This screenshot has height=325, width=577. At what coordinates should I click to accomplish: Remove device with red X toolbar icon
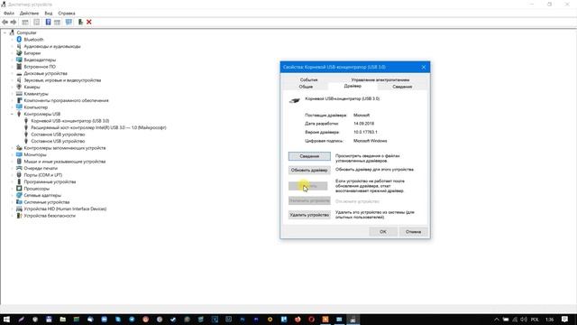tap(89, 22)
